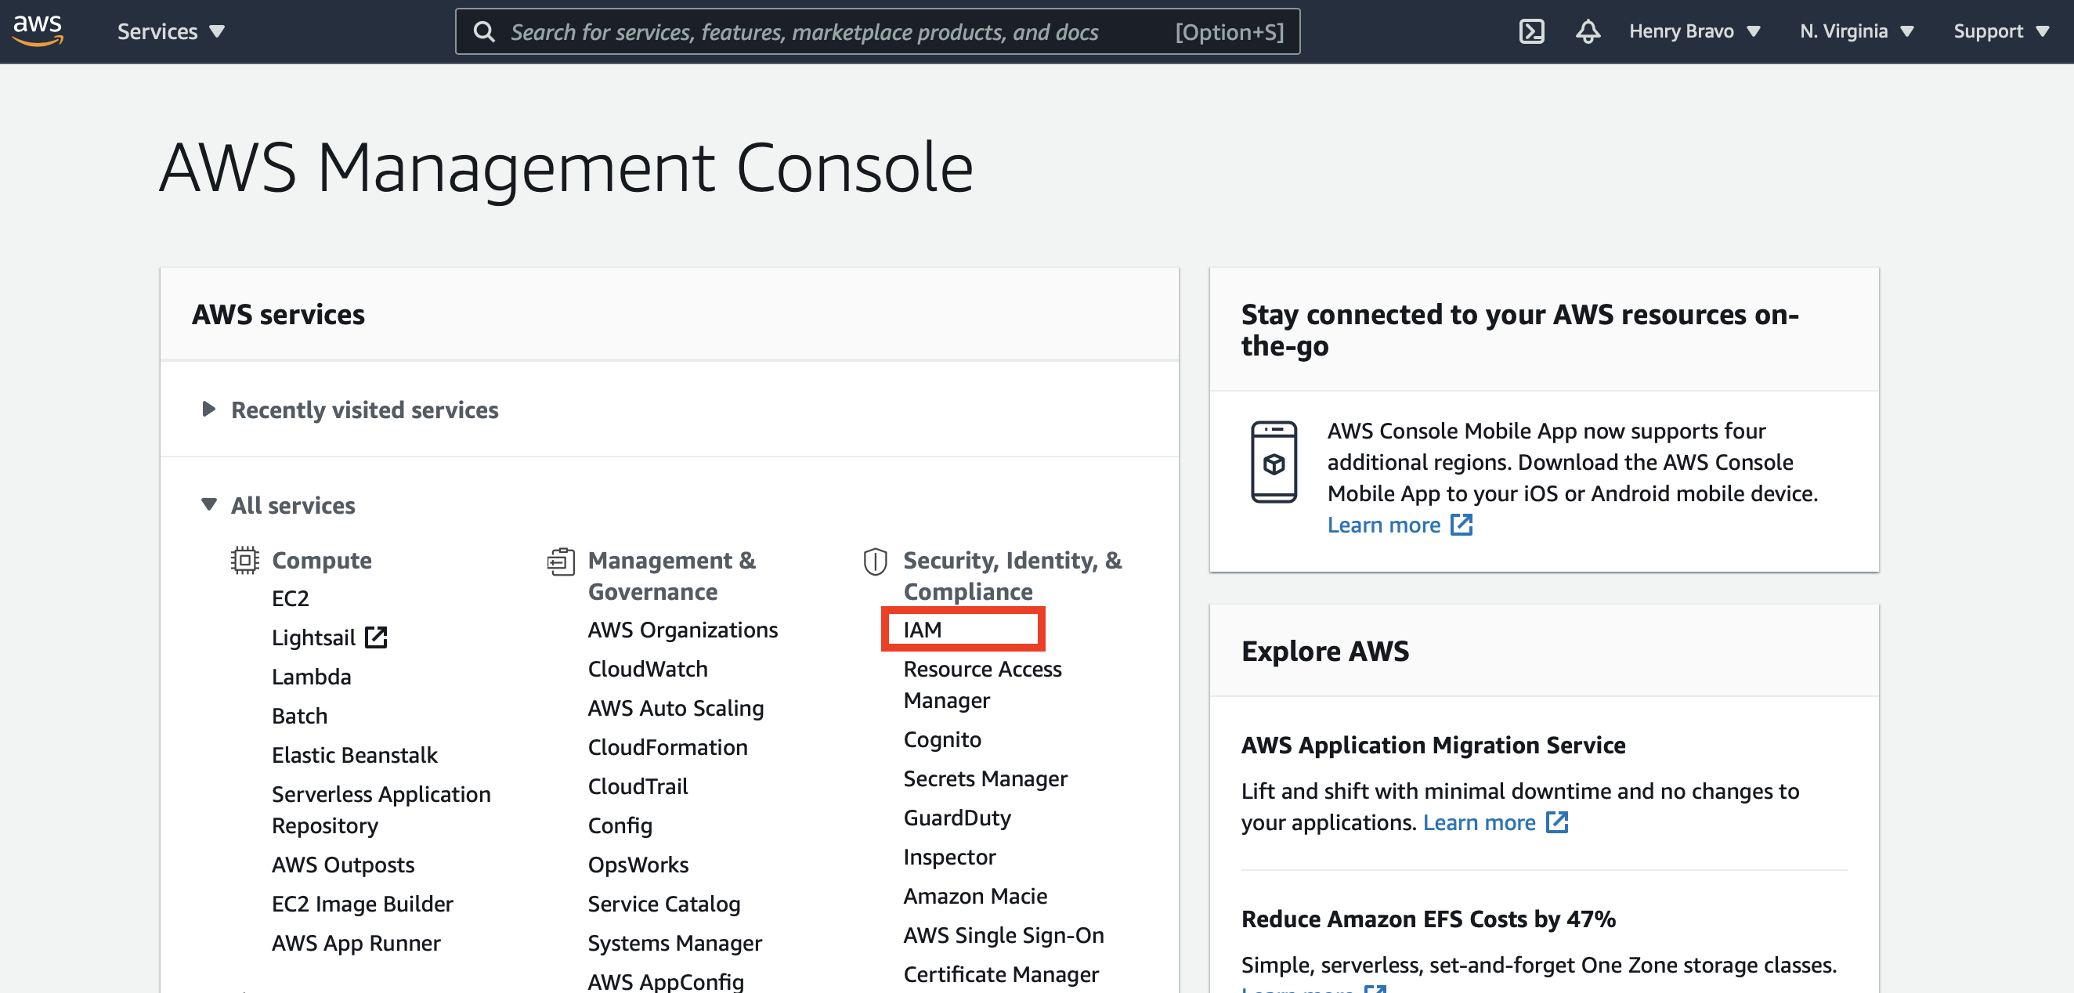This screenshot has height=993, width=2074.
Task: Open the notifications bell icon
Action: (1587, 31)
